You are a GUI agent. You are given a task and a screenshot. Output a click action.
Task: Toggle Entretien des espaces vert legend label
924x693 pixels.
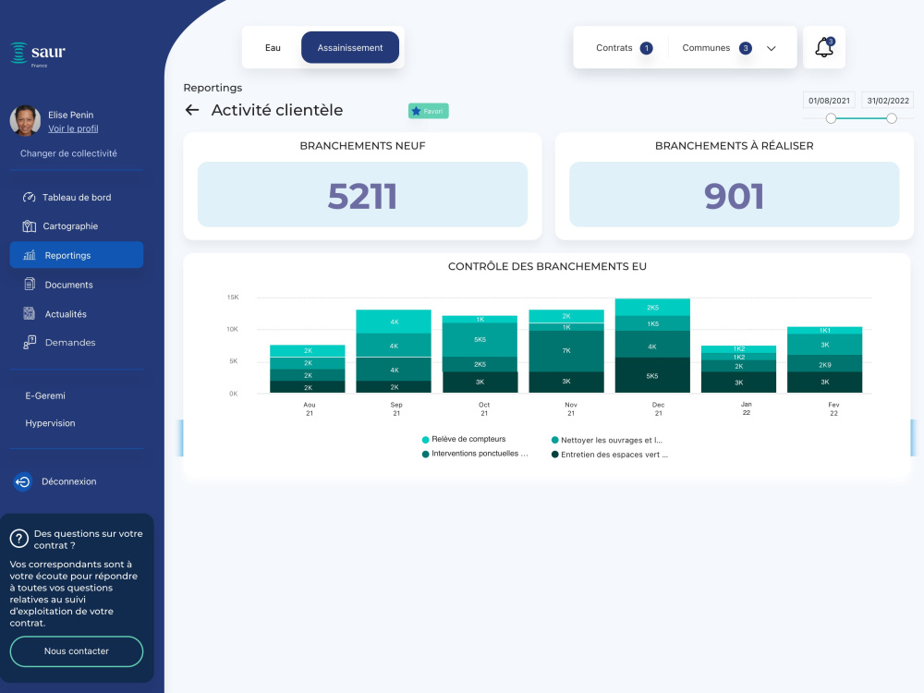pos(614,455)
